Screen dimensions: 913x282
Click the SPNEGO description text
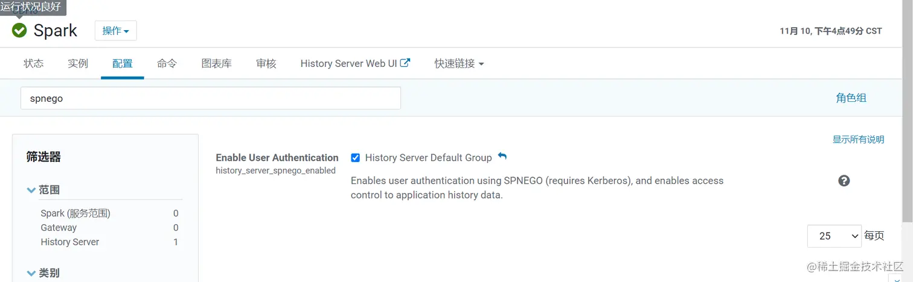pyautogui.click(x=537, y=188)
